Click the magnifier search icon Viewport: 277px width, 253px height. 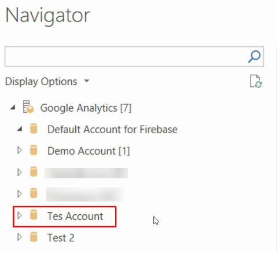pyautogui.click(x=254, y=57)
